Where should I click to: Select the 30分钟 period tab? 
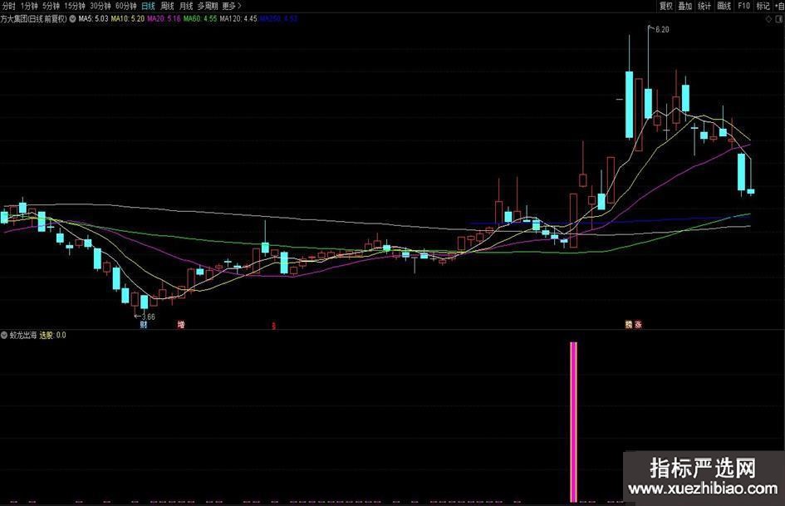coord(101,6)
